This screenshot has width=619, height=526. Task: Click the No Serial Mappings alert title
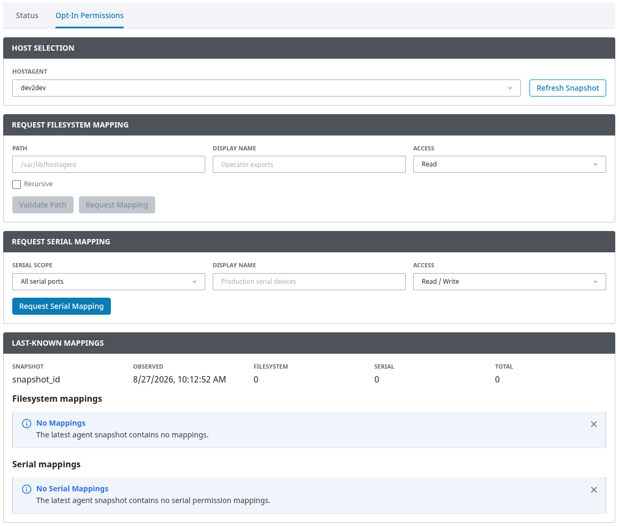point(72,489)
